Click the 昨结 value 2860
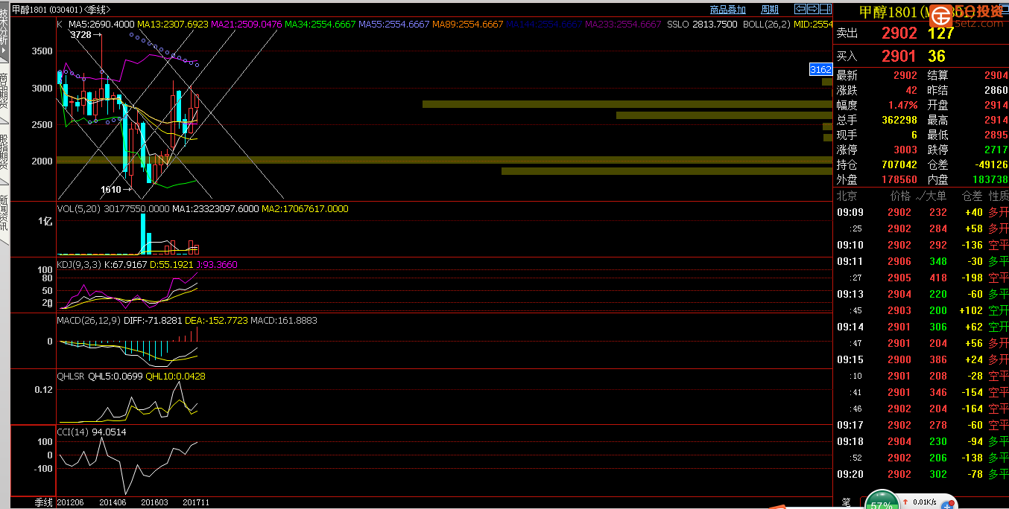The image size is (1009, 509). point(996,90)
